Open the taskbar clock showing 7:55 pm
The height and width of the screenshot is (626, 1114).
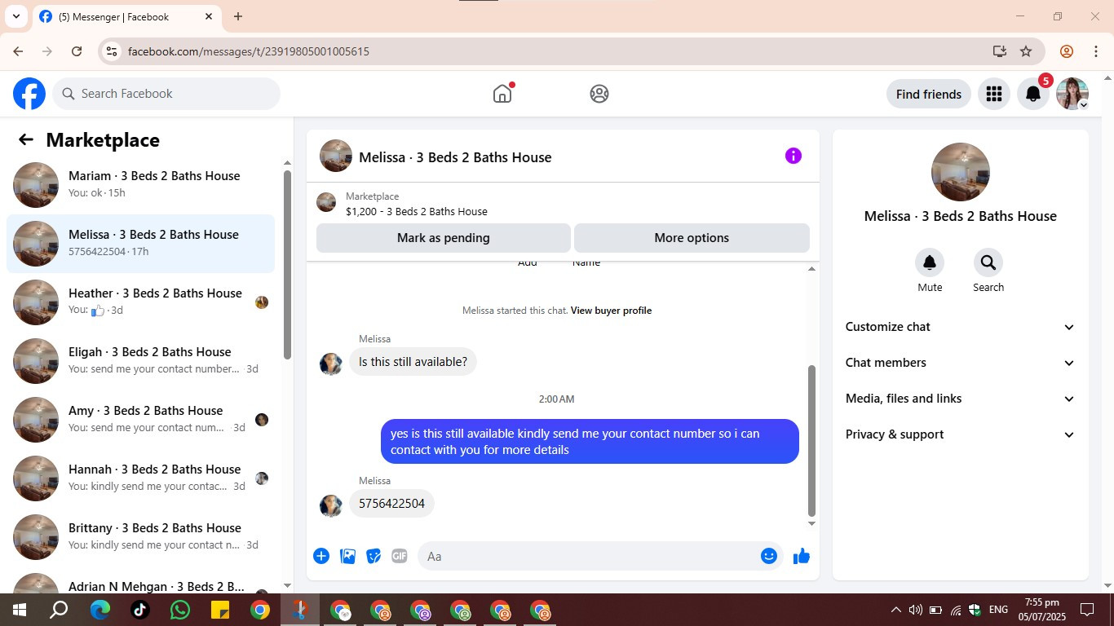point(1042,610)
